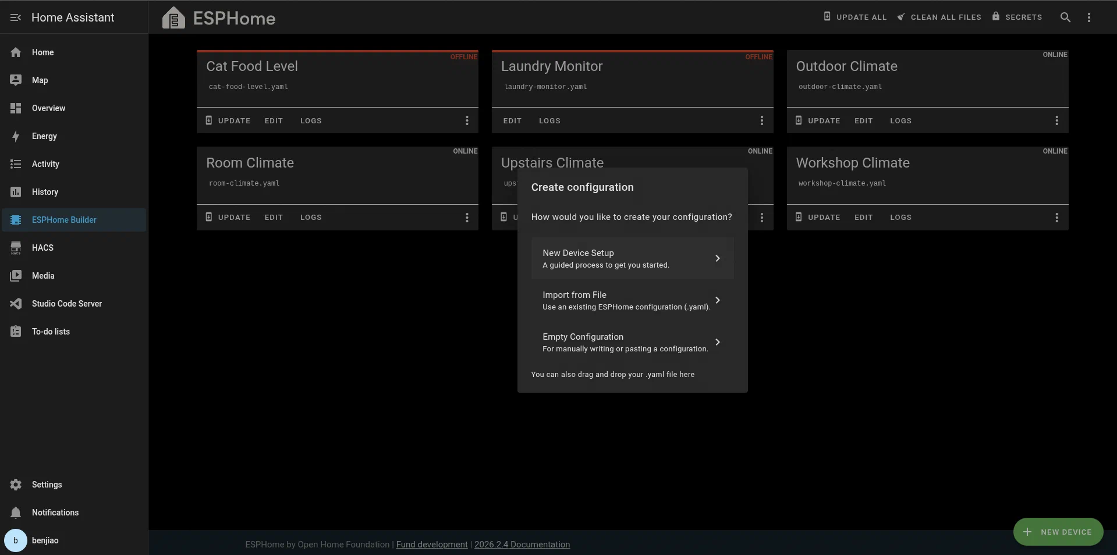View logs for Laundry Monitor

[549, 120]
